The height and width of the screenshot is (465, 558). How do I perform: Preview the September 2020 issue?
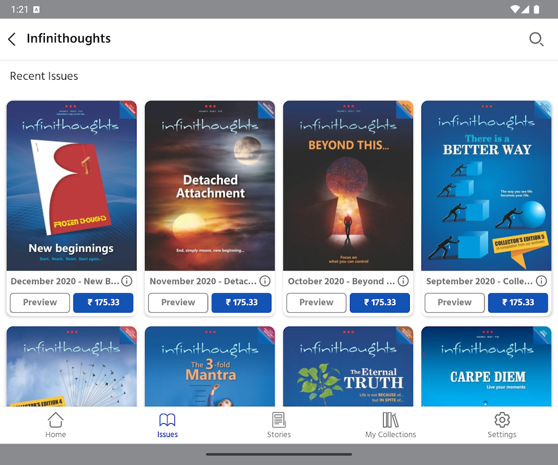tap(455, 302)
